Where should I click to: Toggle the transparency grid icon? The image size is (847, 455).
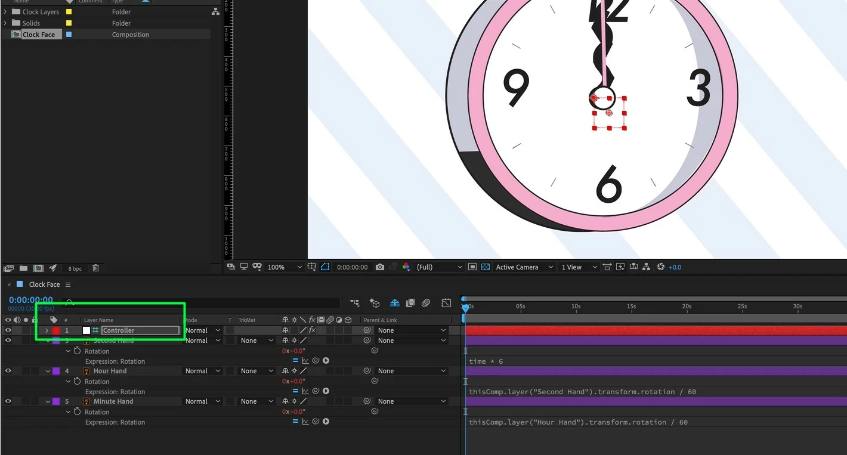pyautogui.click(x=486, y=267)
